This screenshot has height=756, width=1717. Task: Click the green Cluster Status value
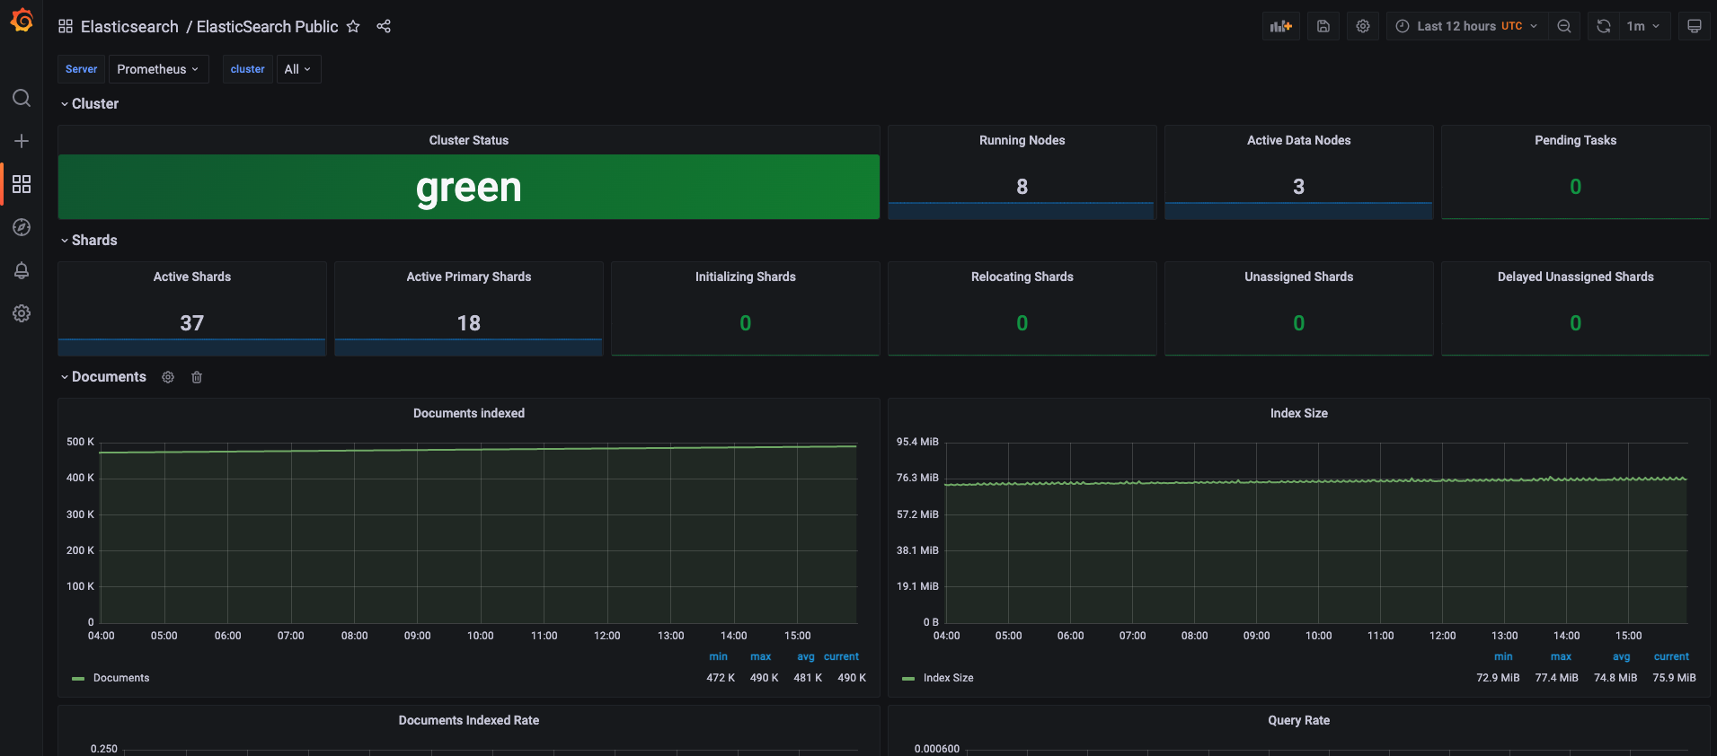click(x=469, y=188)
